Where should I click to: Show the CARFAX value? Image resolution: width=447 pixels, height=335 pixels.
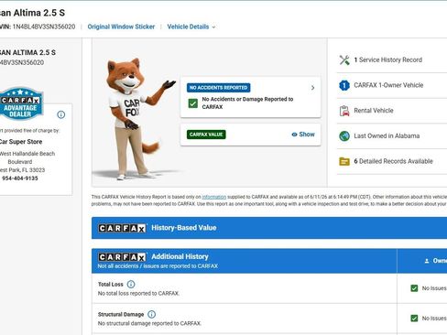pyautogui.click(x=303, y=135)
